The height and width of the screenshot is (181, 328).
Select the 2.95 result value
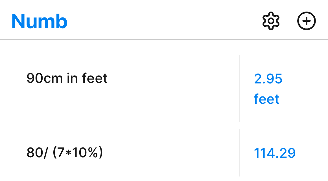tap(268, 79)
